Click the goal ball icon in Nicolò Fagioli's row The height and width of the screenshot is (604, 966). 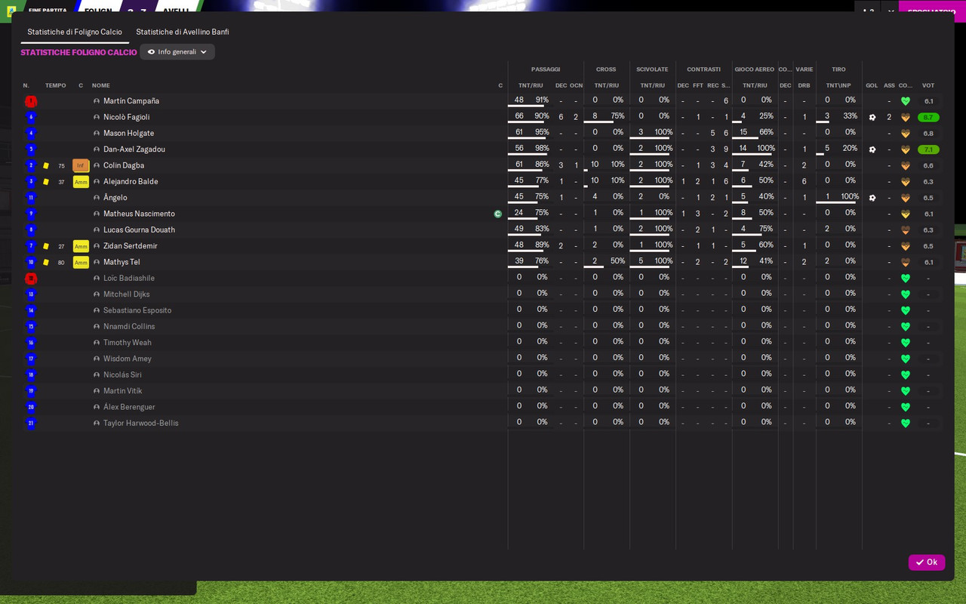872,117
